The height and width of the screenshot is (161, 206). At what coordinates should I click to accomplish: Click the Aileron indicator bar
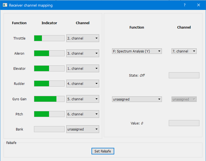[x=49, y=53]
